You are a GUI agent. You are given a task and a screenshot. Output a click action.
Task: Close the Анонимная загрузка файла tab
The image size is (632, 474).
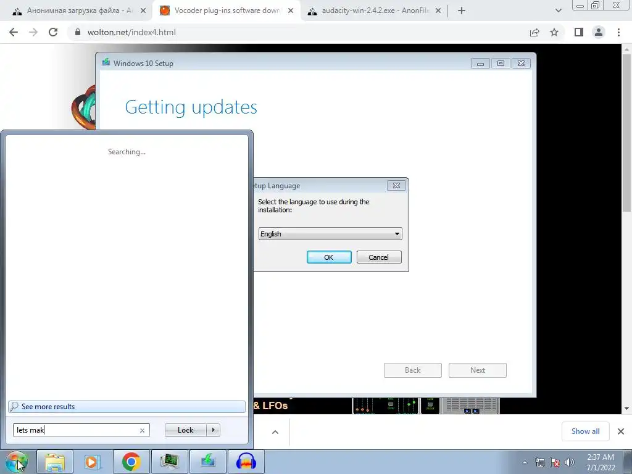pos(143,11)
